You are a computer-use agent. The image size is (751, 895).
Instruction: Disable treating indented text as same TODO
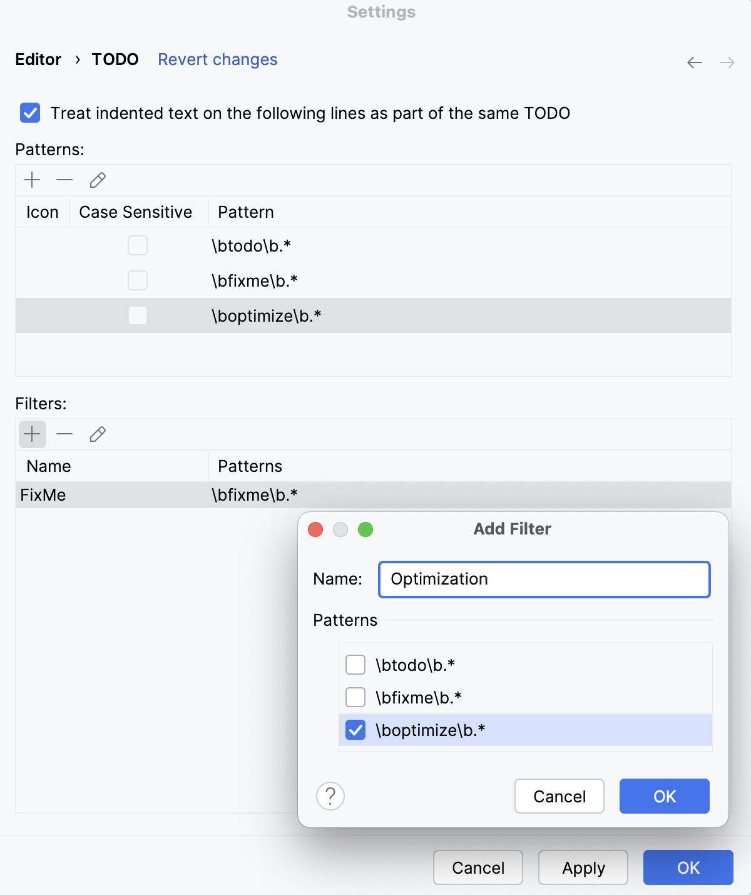coord(29,113)
